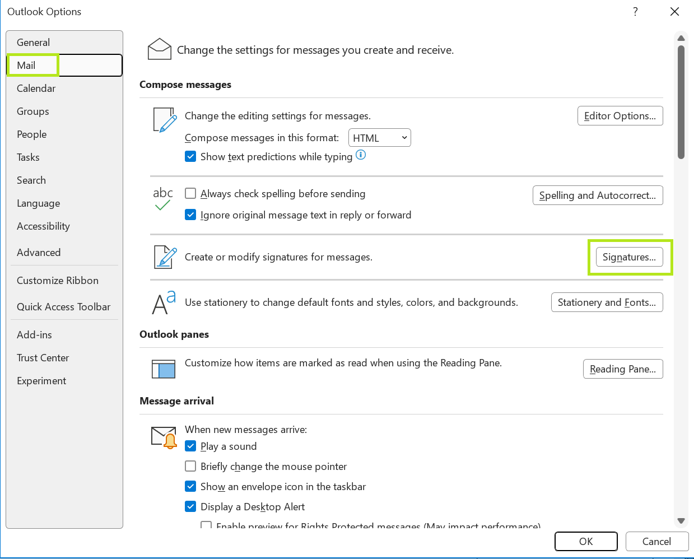Click 'When new messages arrive:' text
This screenshot has height=559, width=694.
click(x=246, y=430)
